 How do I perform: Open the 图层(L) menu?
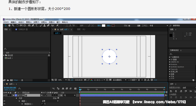[29, 22]
